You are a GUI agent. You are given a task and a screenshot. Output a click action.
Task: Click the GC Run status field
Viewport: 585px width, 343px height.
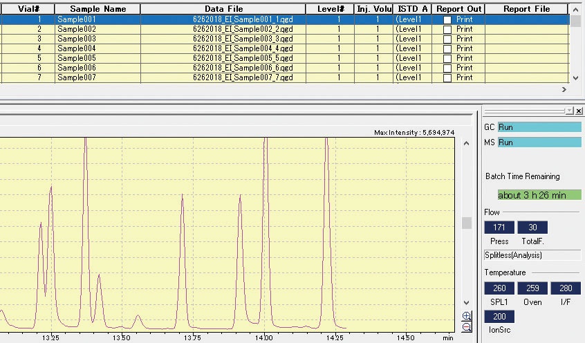point(539,127)
